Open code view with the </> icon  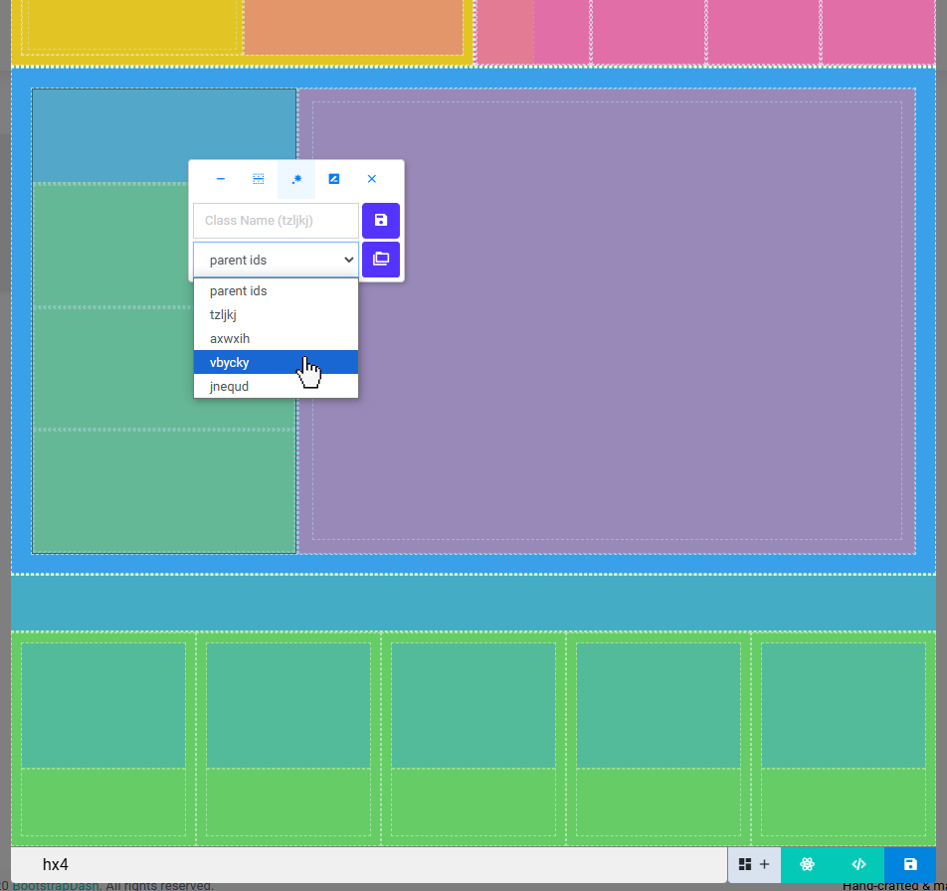coord(858,864)
